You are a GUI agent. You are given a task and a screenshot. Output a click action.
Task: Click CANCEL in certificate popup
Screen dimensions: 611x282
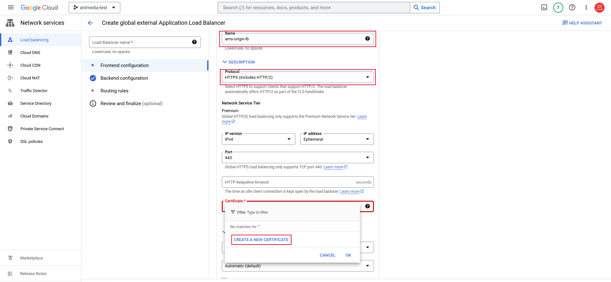(327, 255)
